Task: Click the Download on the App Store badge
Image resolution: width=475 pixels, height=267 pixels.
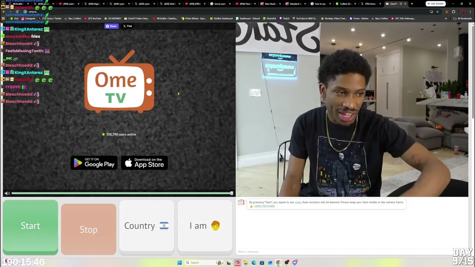Action: (145, 163)
